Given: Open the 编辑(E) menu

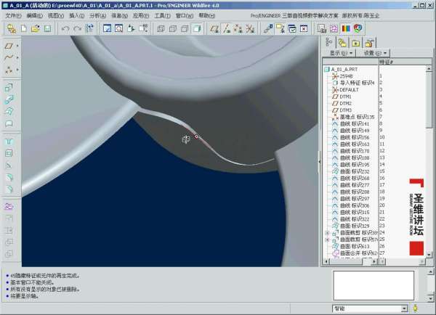Looking at the screenshot, I should [x=34, y=15].
